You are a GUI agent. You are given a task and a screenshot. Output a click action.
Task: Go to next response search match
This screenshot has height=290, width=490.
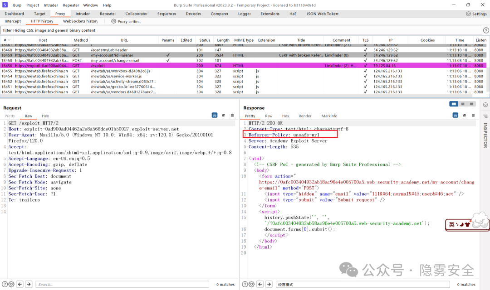tap(269, 285)
